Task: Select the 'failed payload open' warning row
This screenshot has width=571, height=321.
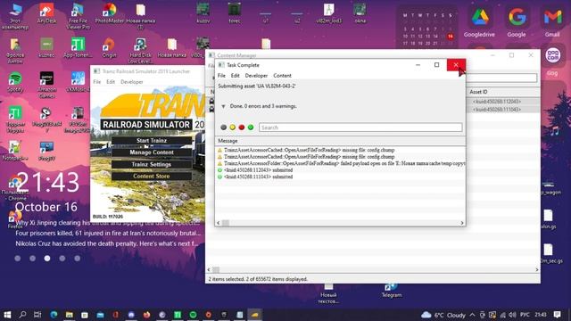Action: (x=340, y=163)
